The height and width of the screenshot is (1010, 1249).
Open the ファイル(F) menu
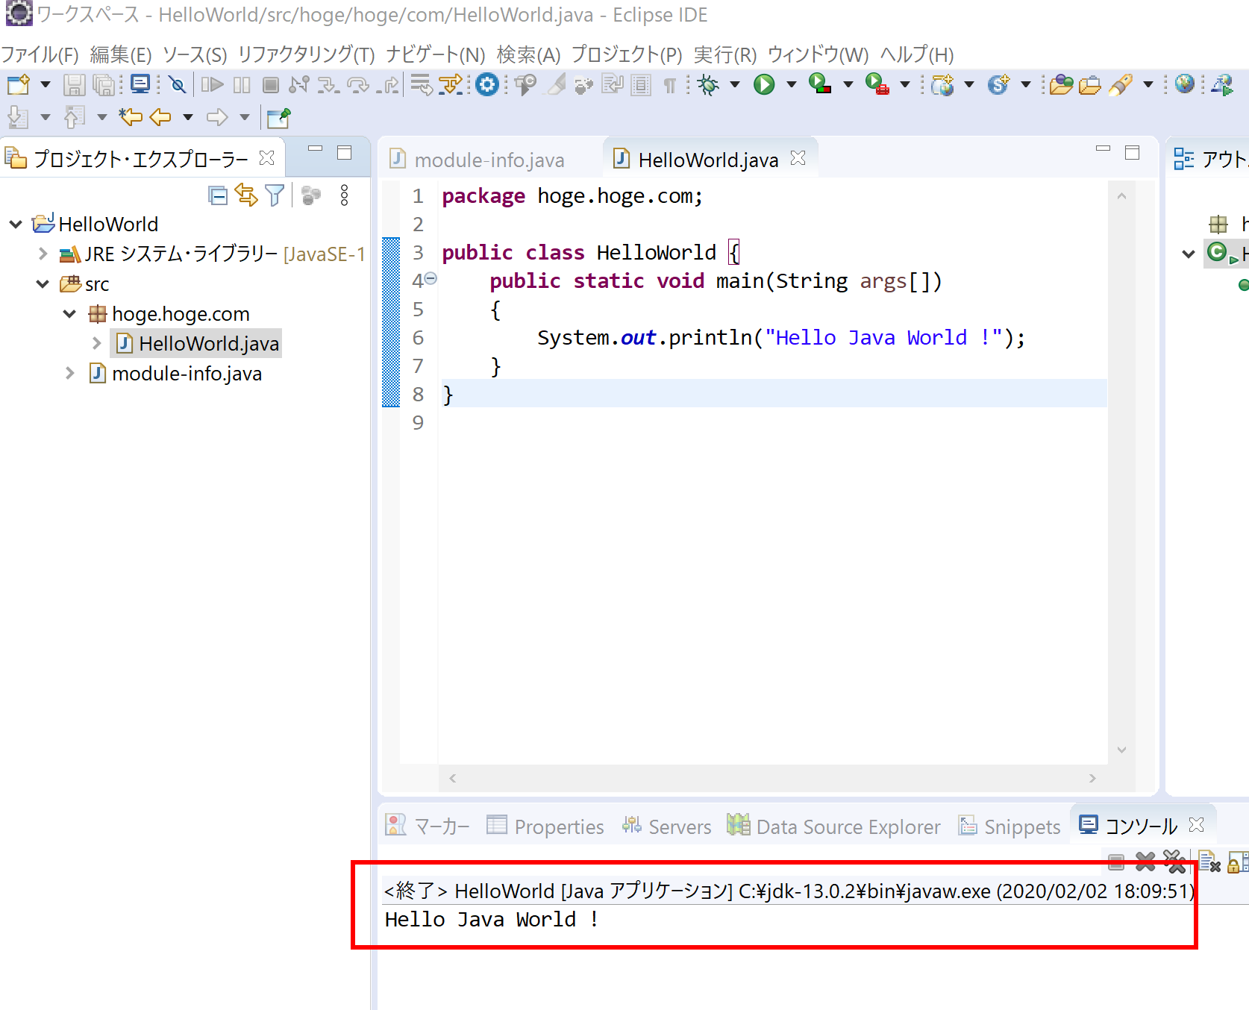[x=40, y=54]
